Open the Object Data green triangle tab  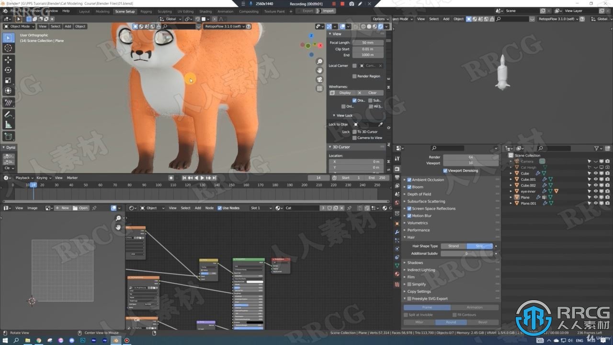coord(397,265)
